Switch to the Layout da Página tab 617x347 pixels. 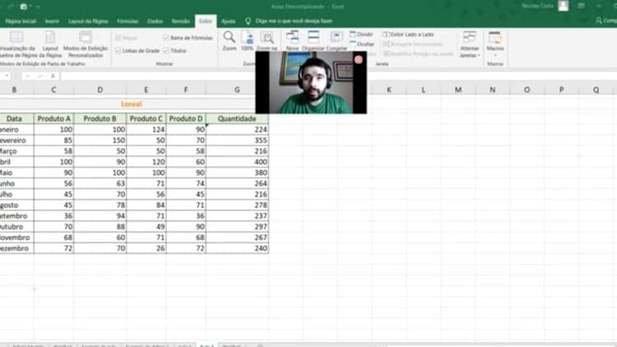88,21
